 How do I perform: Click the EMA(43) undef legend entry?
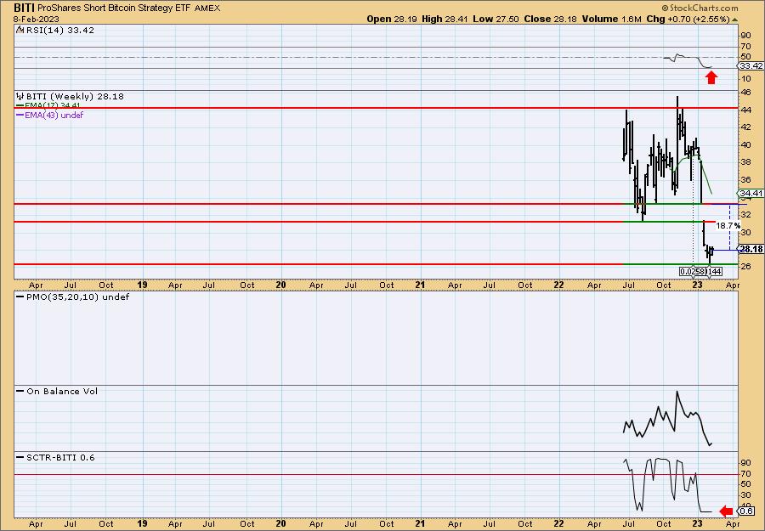[50, 115]
